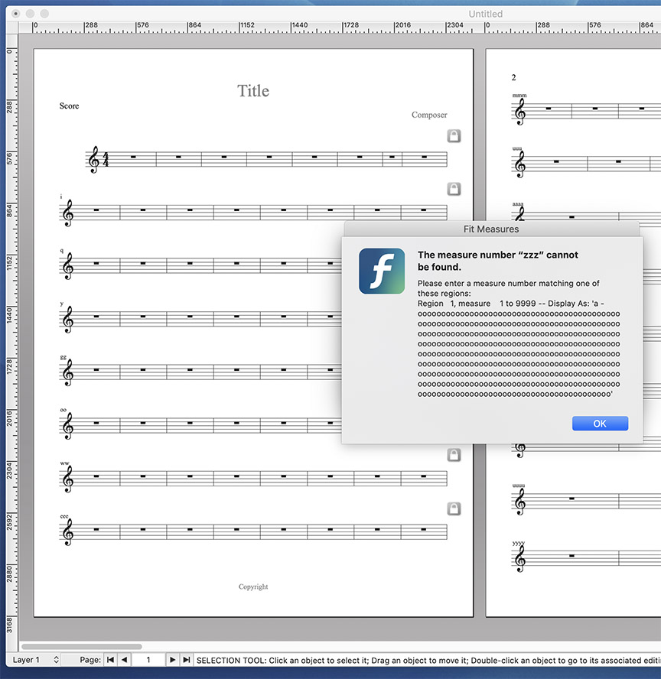Image resolution: width=661 pixels, height=679 pixels.
Task: Click the 4/4 time signature on the first staff
Action: click(106, 161)
